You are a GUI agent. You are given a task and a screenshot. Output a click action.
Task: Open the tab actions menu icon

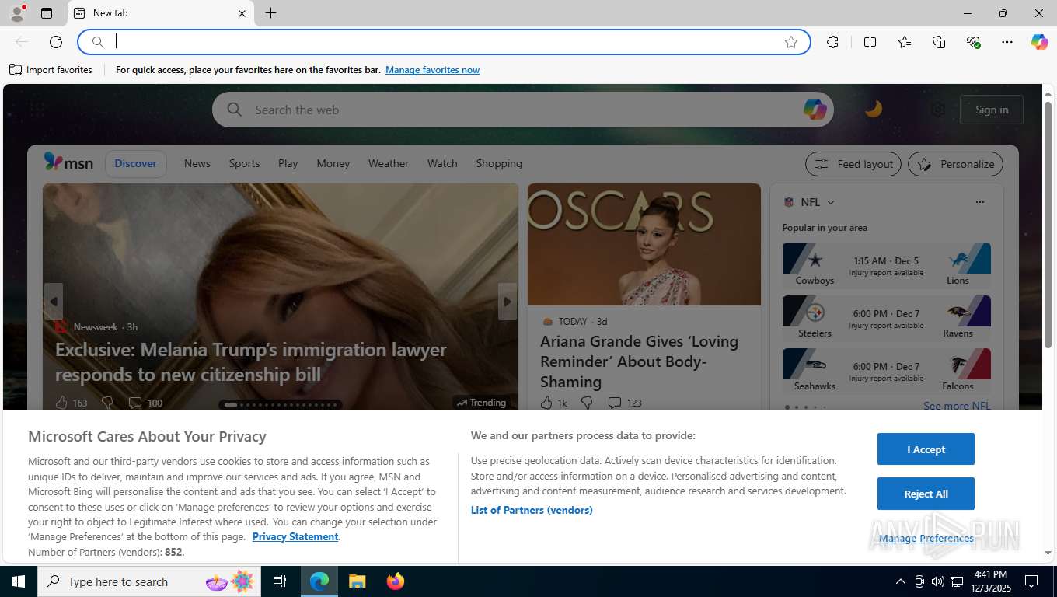coord(47,13)
